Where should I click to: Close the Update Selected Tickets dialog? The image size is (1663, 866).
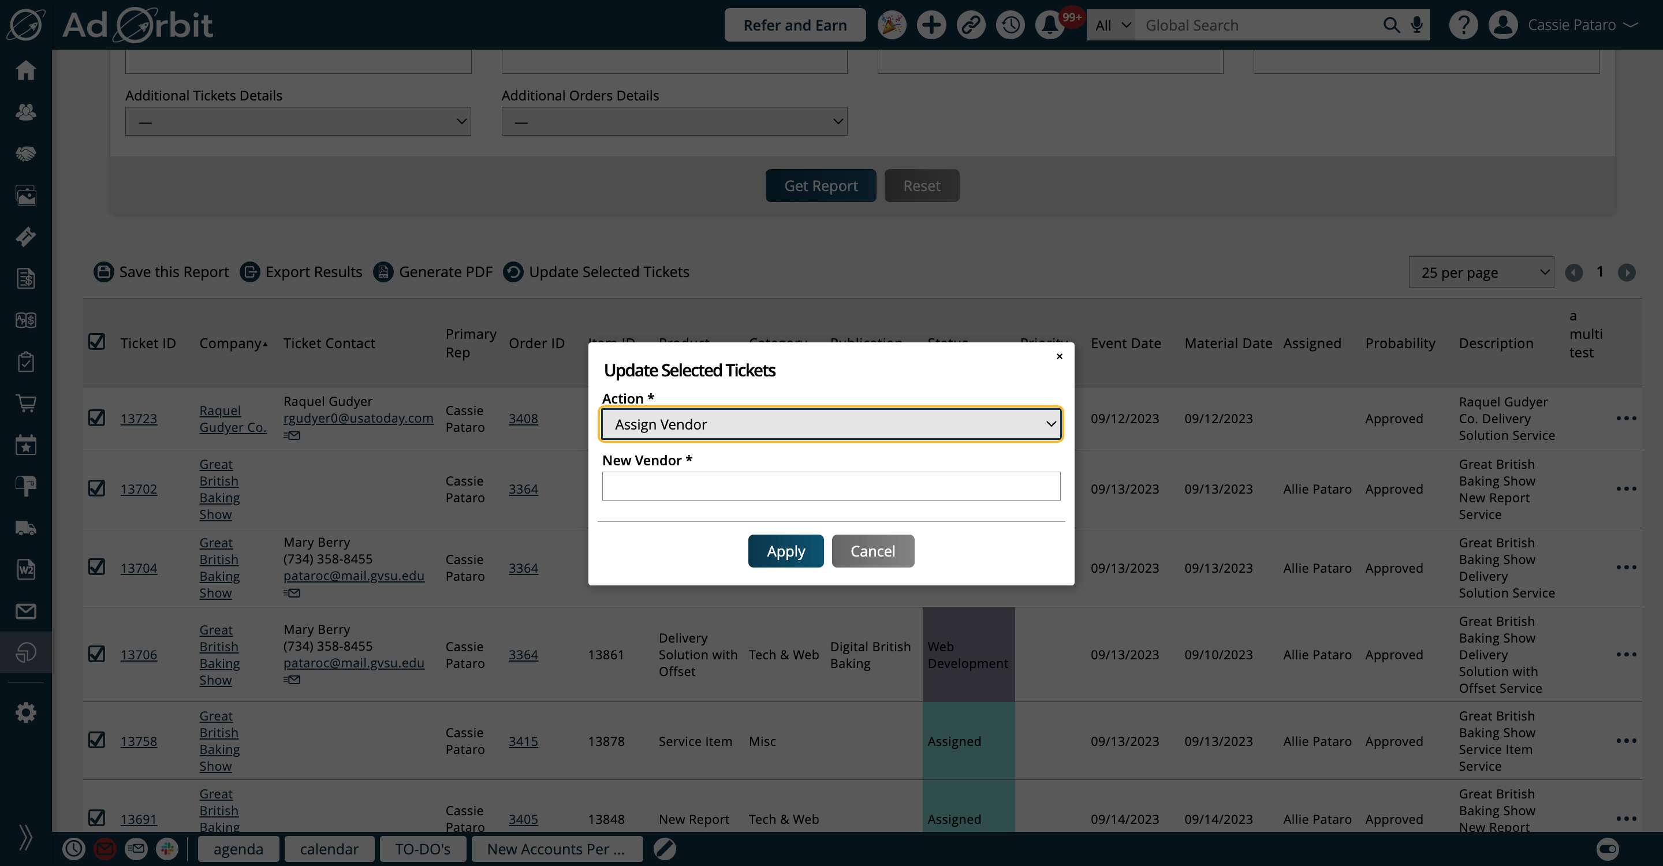1060,356
